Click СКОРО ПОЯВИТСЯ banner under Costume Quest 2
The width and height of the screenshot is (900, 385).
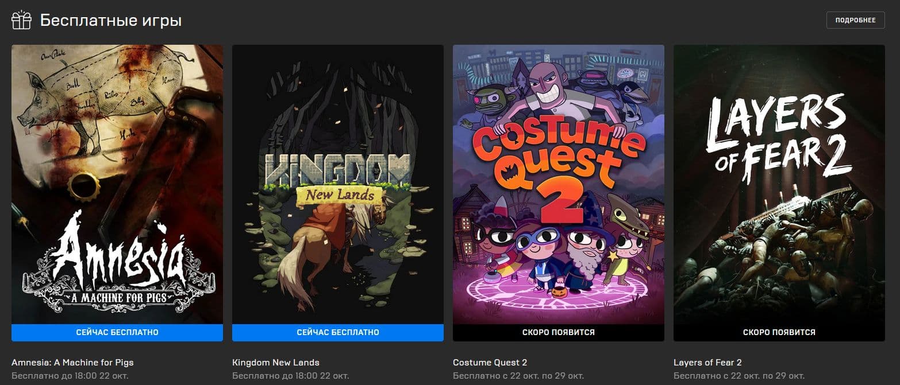tap(559, 332)
